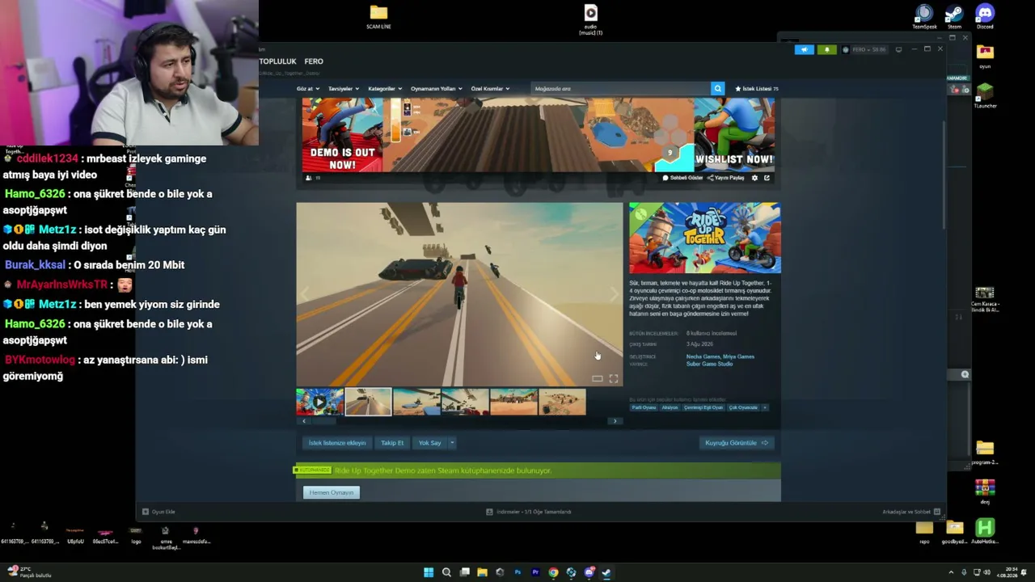Click the Sohbeti Göster chat link
Screen dimensions: 1035x582
683,178
